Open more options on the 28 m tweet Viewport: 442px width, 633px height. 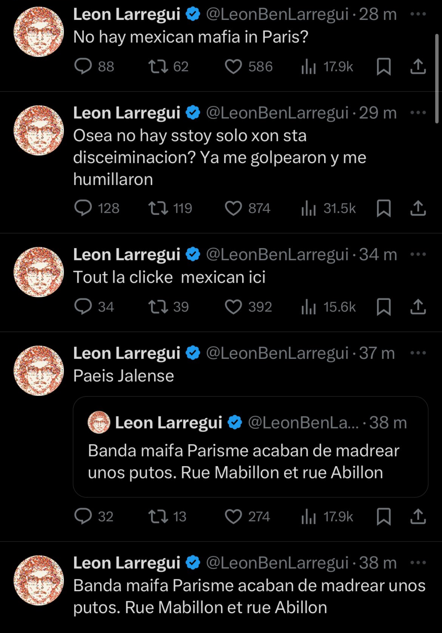[x=418, y=14]
